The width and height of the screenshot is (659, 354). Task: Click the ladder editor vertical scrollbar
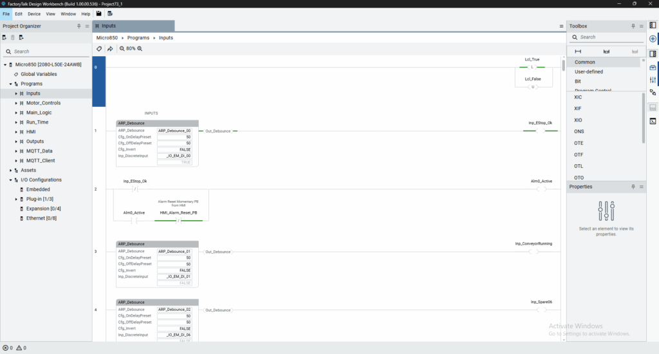click(x=564, y=65)
